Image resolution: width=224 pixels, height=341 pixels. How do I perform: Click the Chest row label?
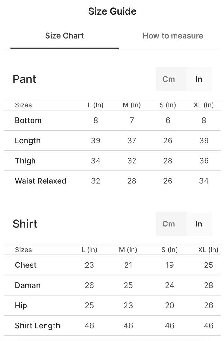click(x=25, y=265)
